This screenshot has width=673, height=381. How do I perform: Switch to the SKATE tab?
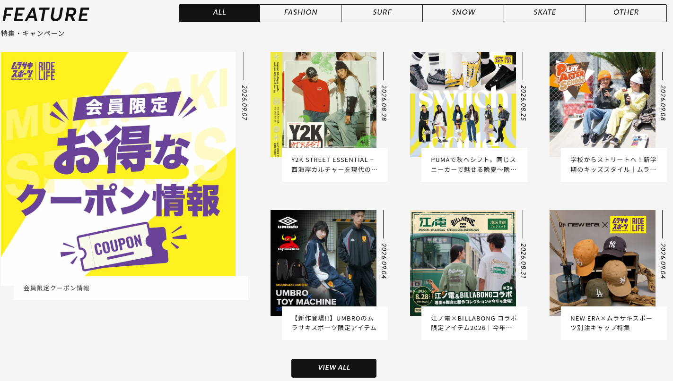click(x=545, y=13)
